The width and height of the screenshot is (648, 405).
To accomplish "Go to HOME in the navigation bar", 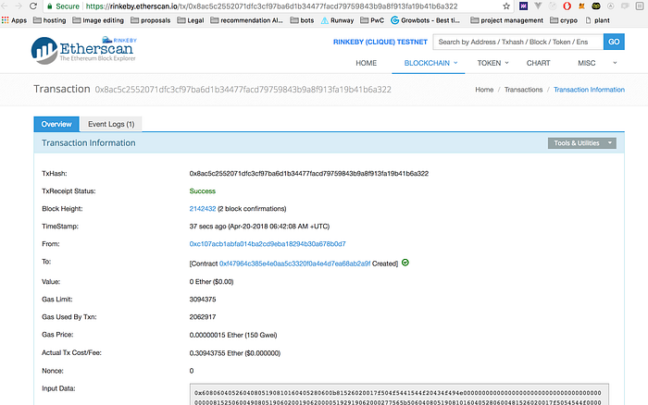I will coord(367,63).
